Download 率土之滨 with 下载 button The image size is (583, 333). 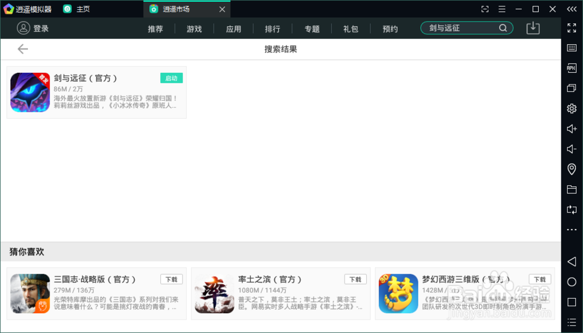point(356,279)
